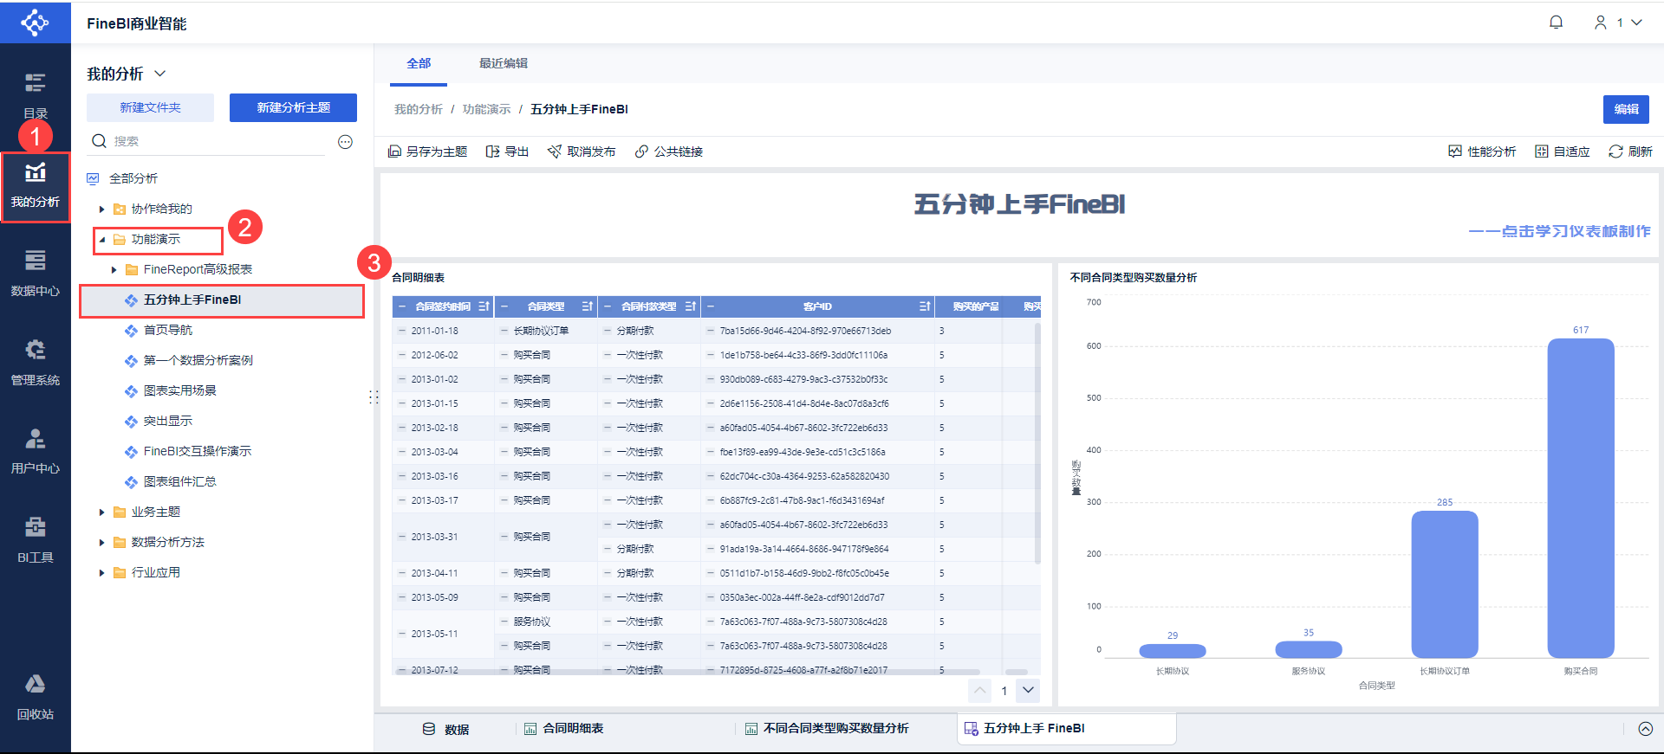Click 功能演示 in the breadcrumb

tap(486, 109)
